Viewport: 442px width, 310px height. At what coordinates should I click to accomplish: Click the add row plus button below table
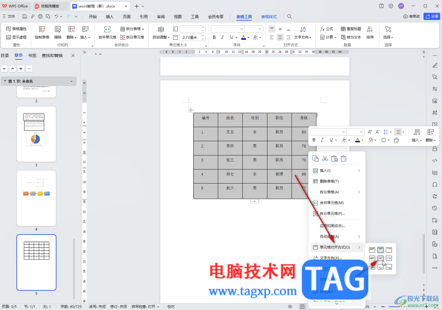pos(254,201)
